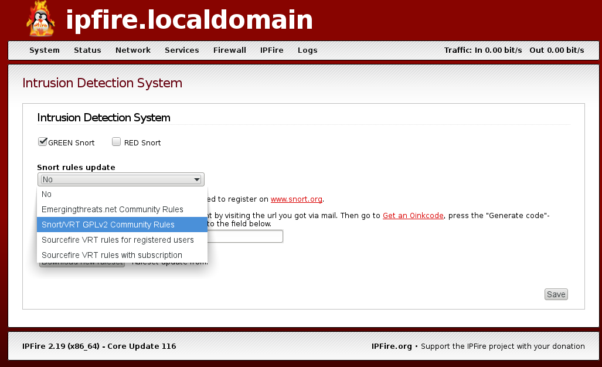Click the IPFire 2.19 Core Update 116 version text
Image resolution: width=602 pixels, height=367 pixels.
pyautogui.click(x=99, y=346)
